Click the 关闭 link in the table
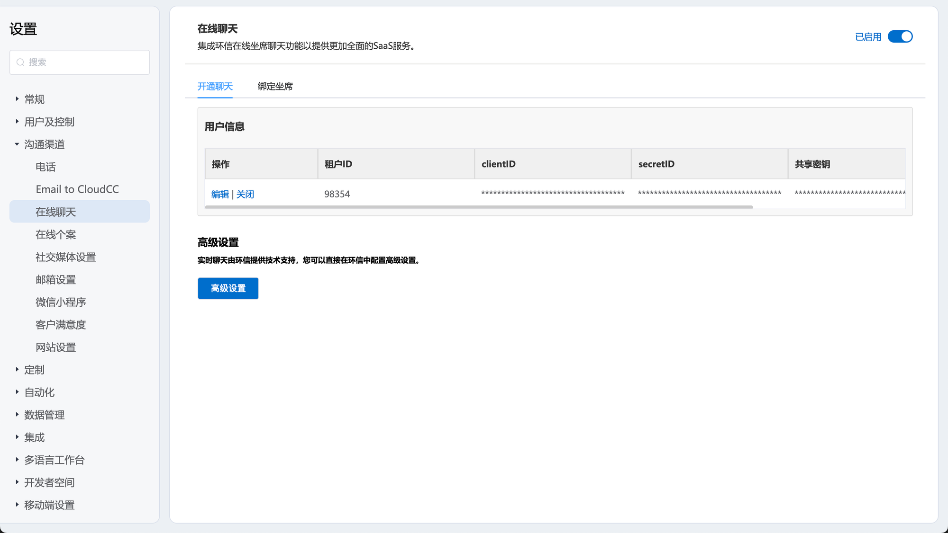Screen dimensions: 948x533 (245, 194)
